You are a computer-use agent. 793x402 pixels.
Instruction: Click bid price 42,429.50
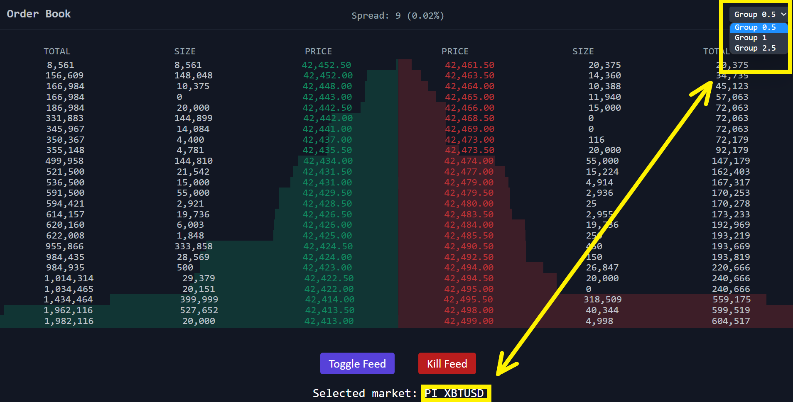[327, 193]
